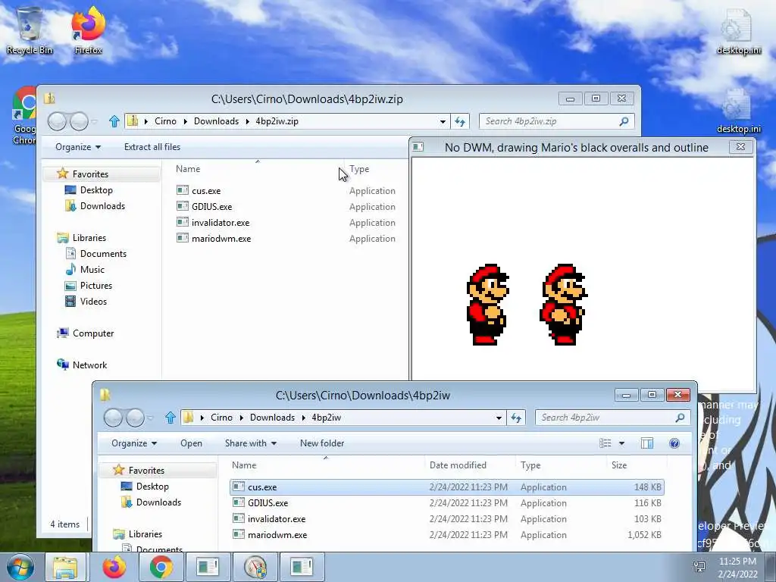Click New folder in the toolbar
The width and height of the screenshot is (776, 582).
coord(322,443)
